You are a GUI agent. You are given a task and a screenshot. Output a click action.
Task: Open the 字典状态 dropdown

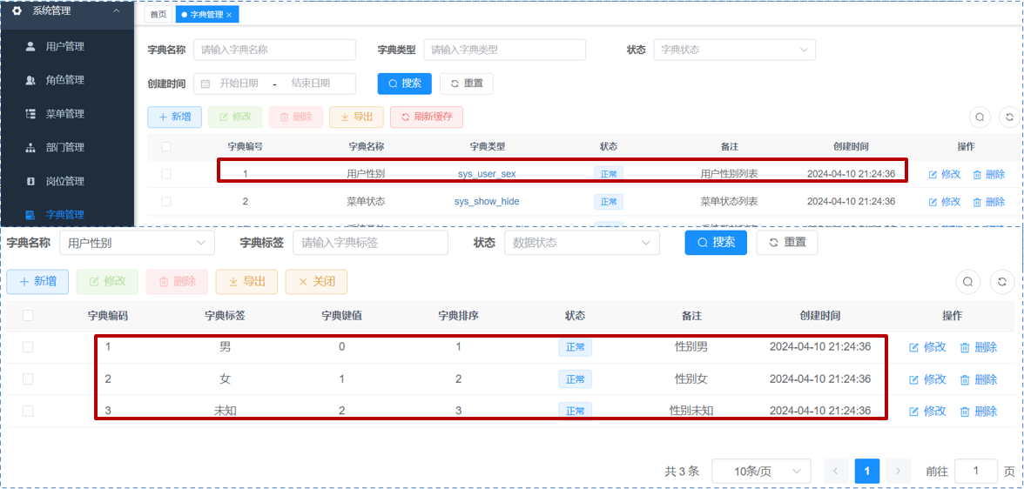click(734, 50)
